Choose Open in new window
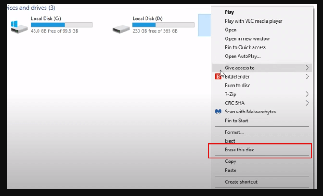 [x=247, y=38]
